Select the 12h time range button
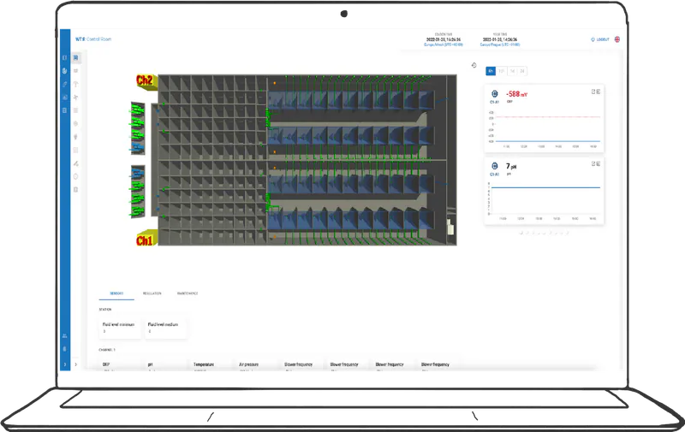Viewport: 685px width, 432px height. pos(502,71)
